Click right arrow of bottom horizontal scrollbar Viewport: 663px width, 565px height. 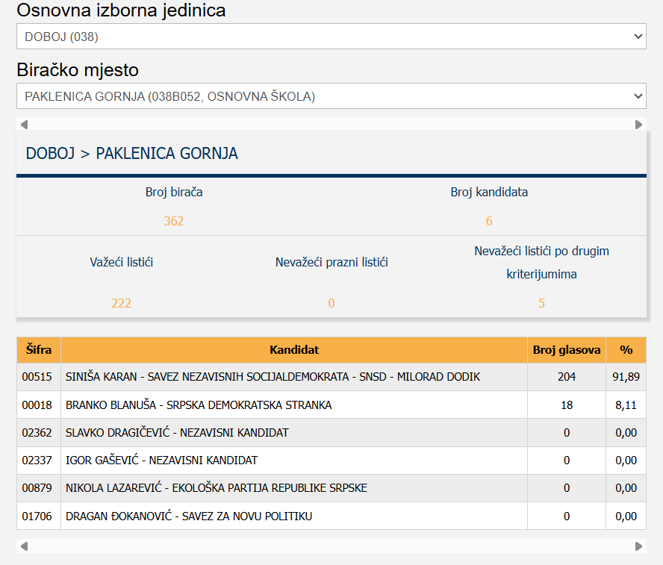pyautogui.click(x=638, y=546)
